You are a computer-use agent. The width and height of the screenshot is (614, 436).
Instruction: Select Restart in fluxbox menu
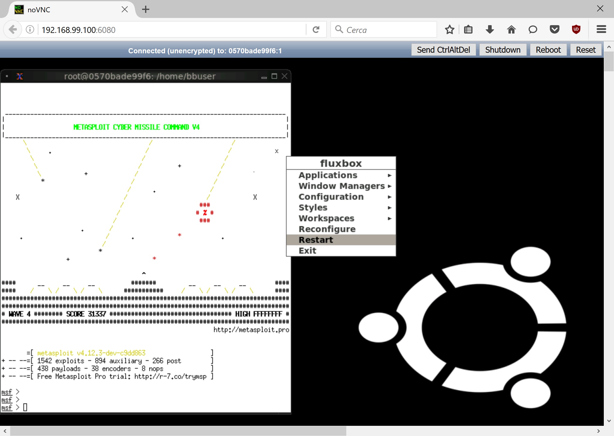tap(341, 240)
